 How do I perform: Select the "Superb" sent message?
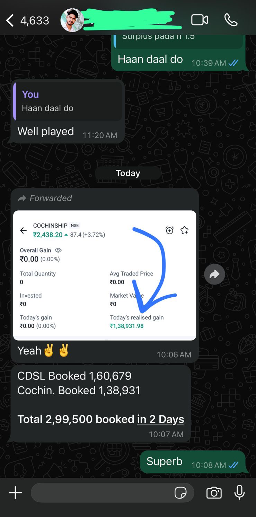pyautogui.click(x=193, y=462)
